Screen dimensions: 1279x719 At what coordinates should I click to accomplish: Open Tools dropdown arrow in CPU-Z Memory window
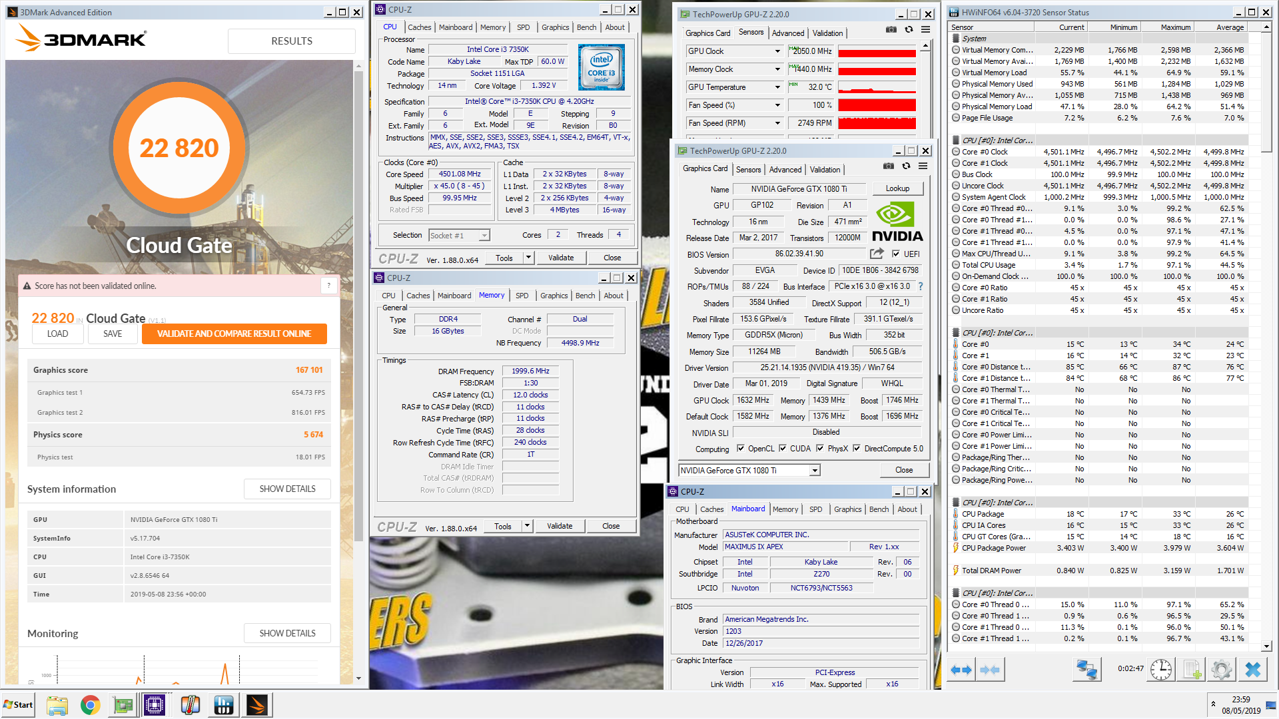527,526
